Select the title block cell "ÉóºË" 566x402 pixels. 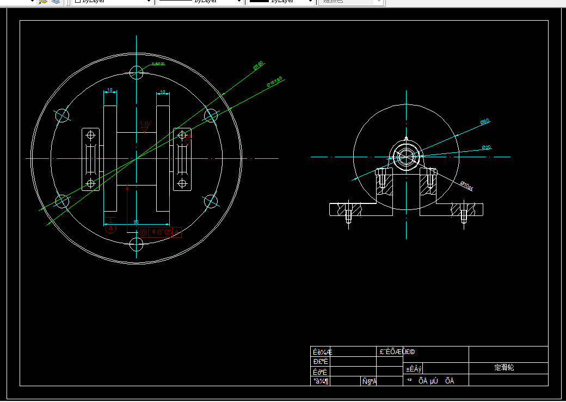tap(320, 372)
